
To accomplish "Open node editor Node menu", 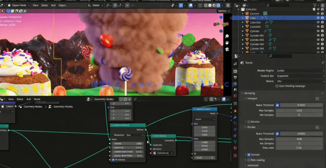I will (x=37, y=99).
